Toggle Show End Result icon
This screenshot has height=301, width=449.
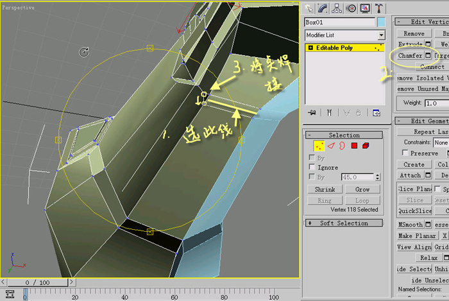(x=329, y=113)
